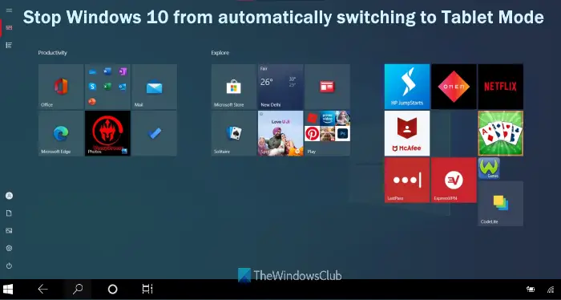This screenshot has width=561, height=300.
Task: Launch Microsoft Edge from its tile
Action: click(x=61, y=133)
